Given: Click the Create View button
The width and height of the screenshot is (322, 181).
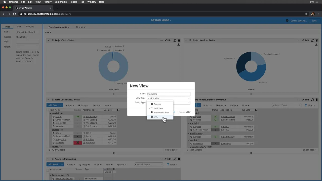Looking at the screenshot, I should (185, 112).
